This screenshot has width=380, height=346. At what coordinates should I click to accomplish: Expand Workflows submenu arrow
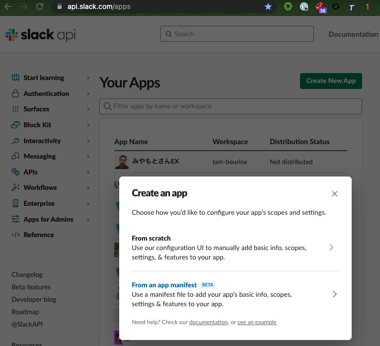pyautogui.click(x=88, y=188)
